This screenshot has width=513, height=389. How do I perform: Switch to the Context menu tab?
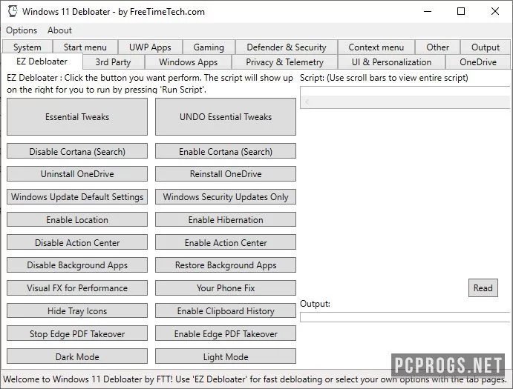click(x=376, y=47)
